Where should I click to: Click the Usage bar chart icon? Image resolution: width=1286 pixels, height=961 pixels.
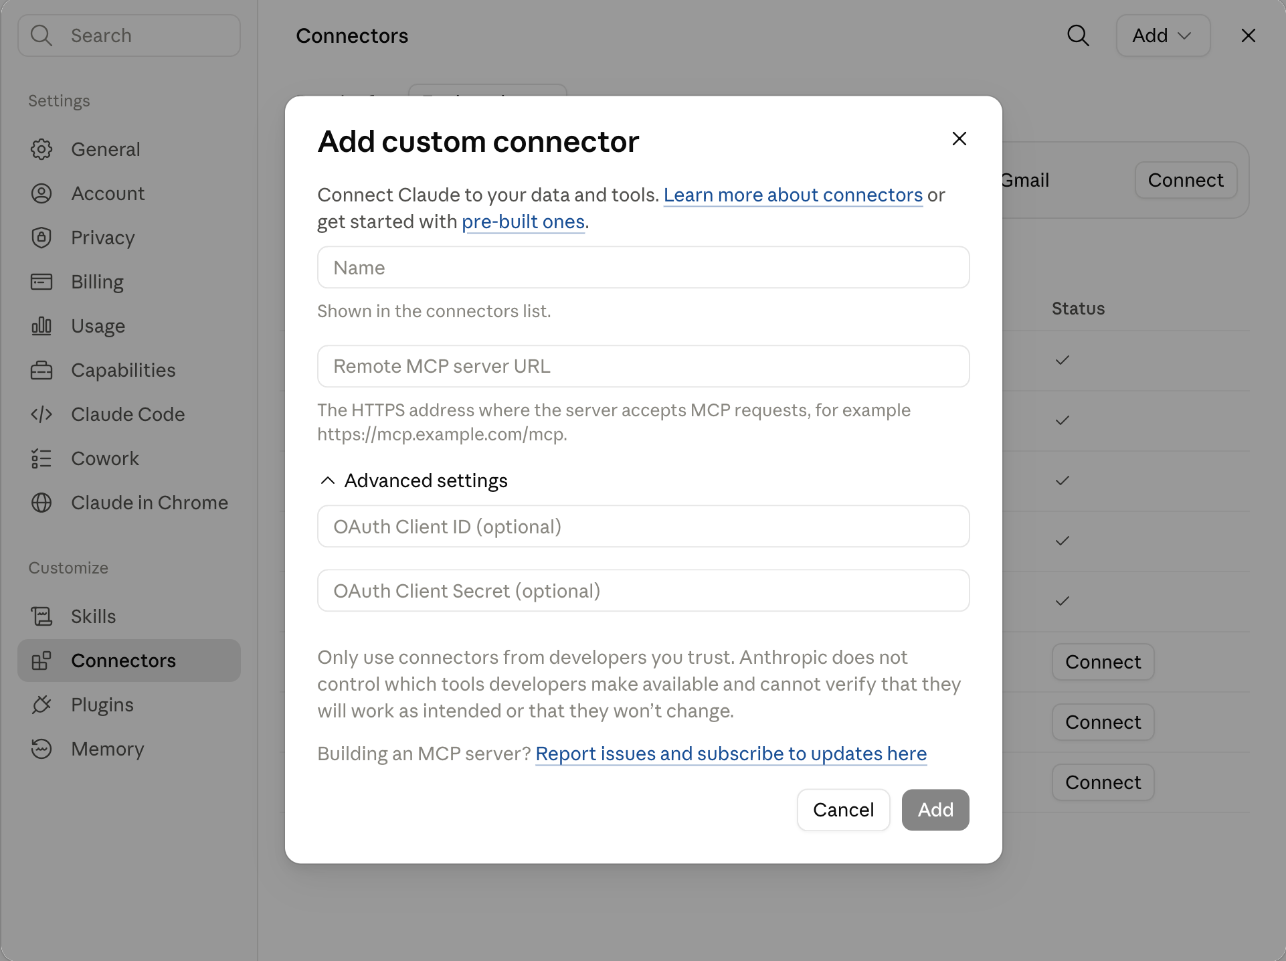pos(41,326)
